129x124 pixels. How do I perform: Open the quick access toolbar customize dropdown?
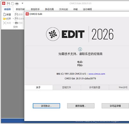tap(22, 3)
